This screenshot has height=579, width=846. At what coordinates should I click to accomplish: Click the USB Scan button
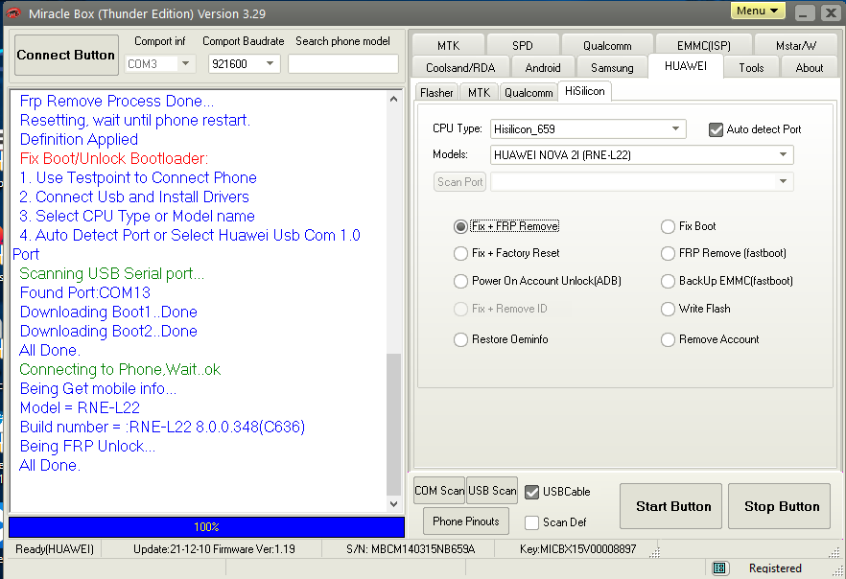click(x=492, y=491)
